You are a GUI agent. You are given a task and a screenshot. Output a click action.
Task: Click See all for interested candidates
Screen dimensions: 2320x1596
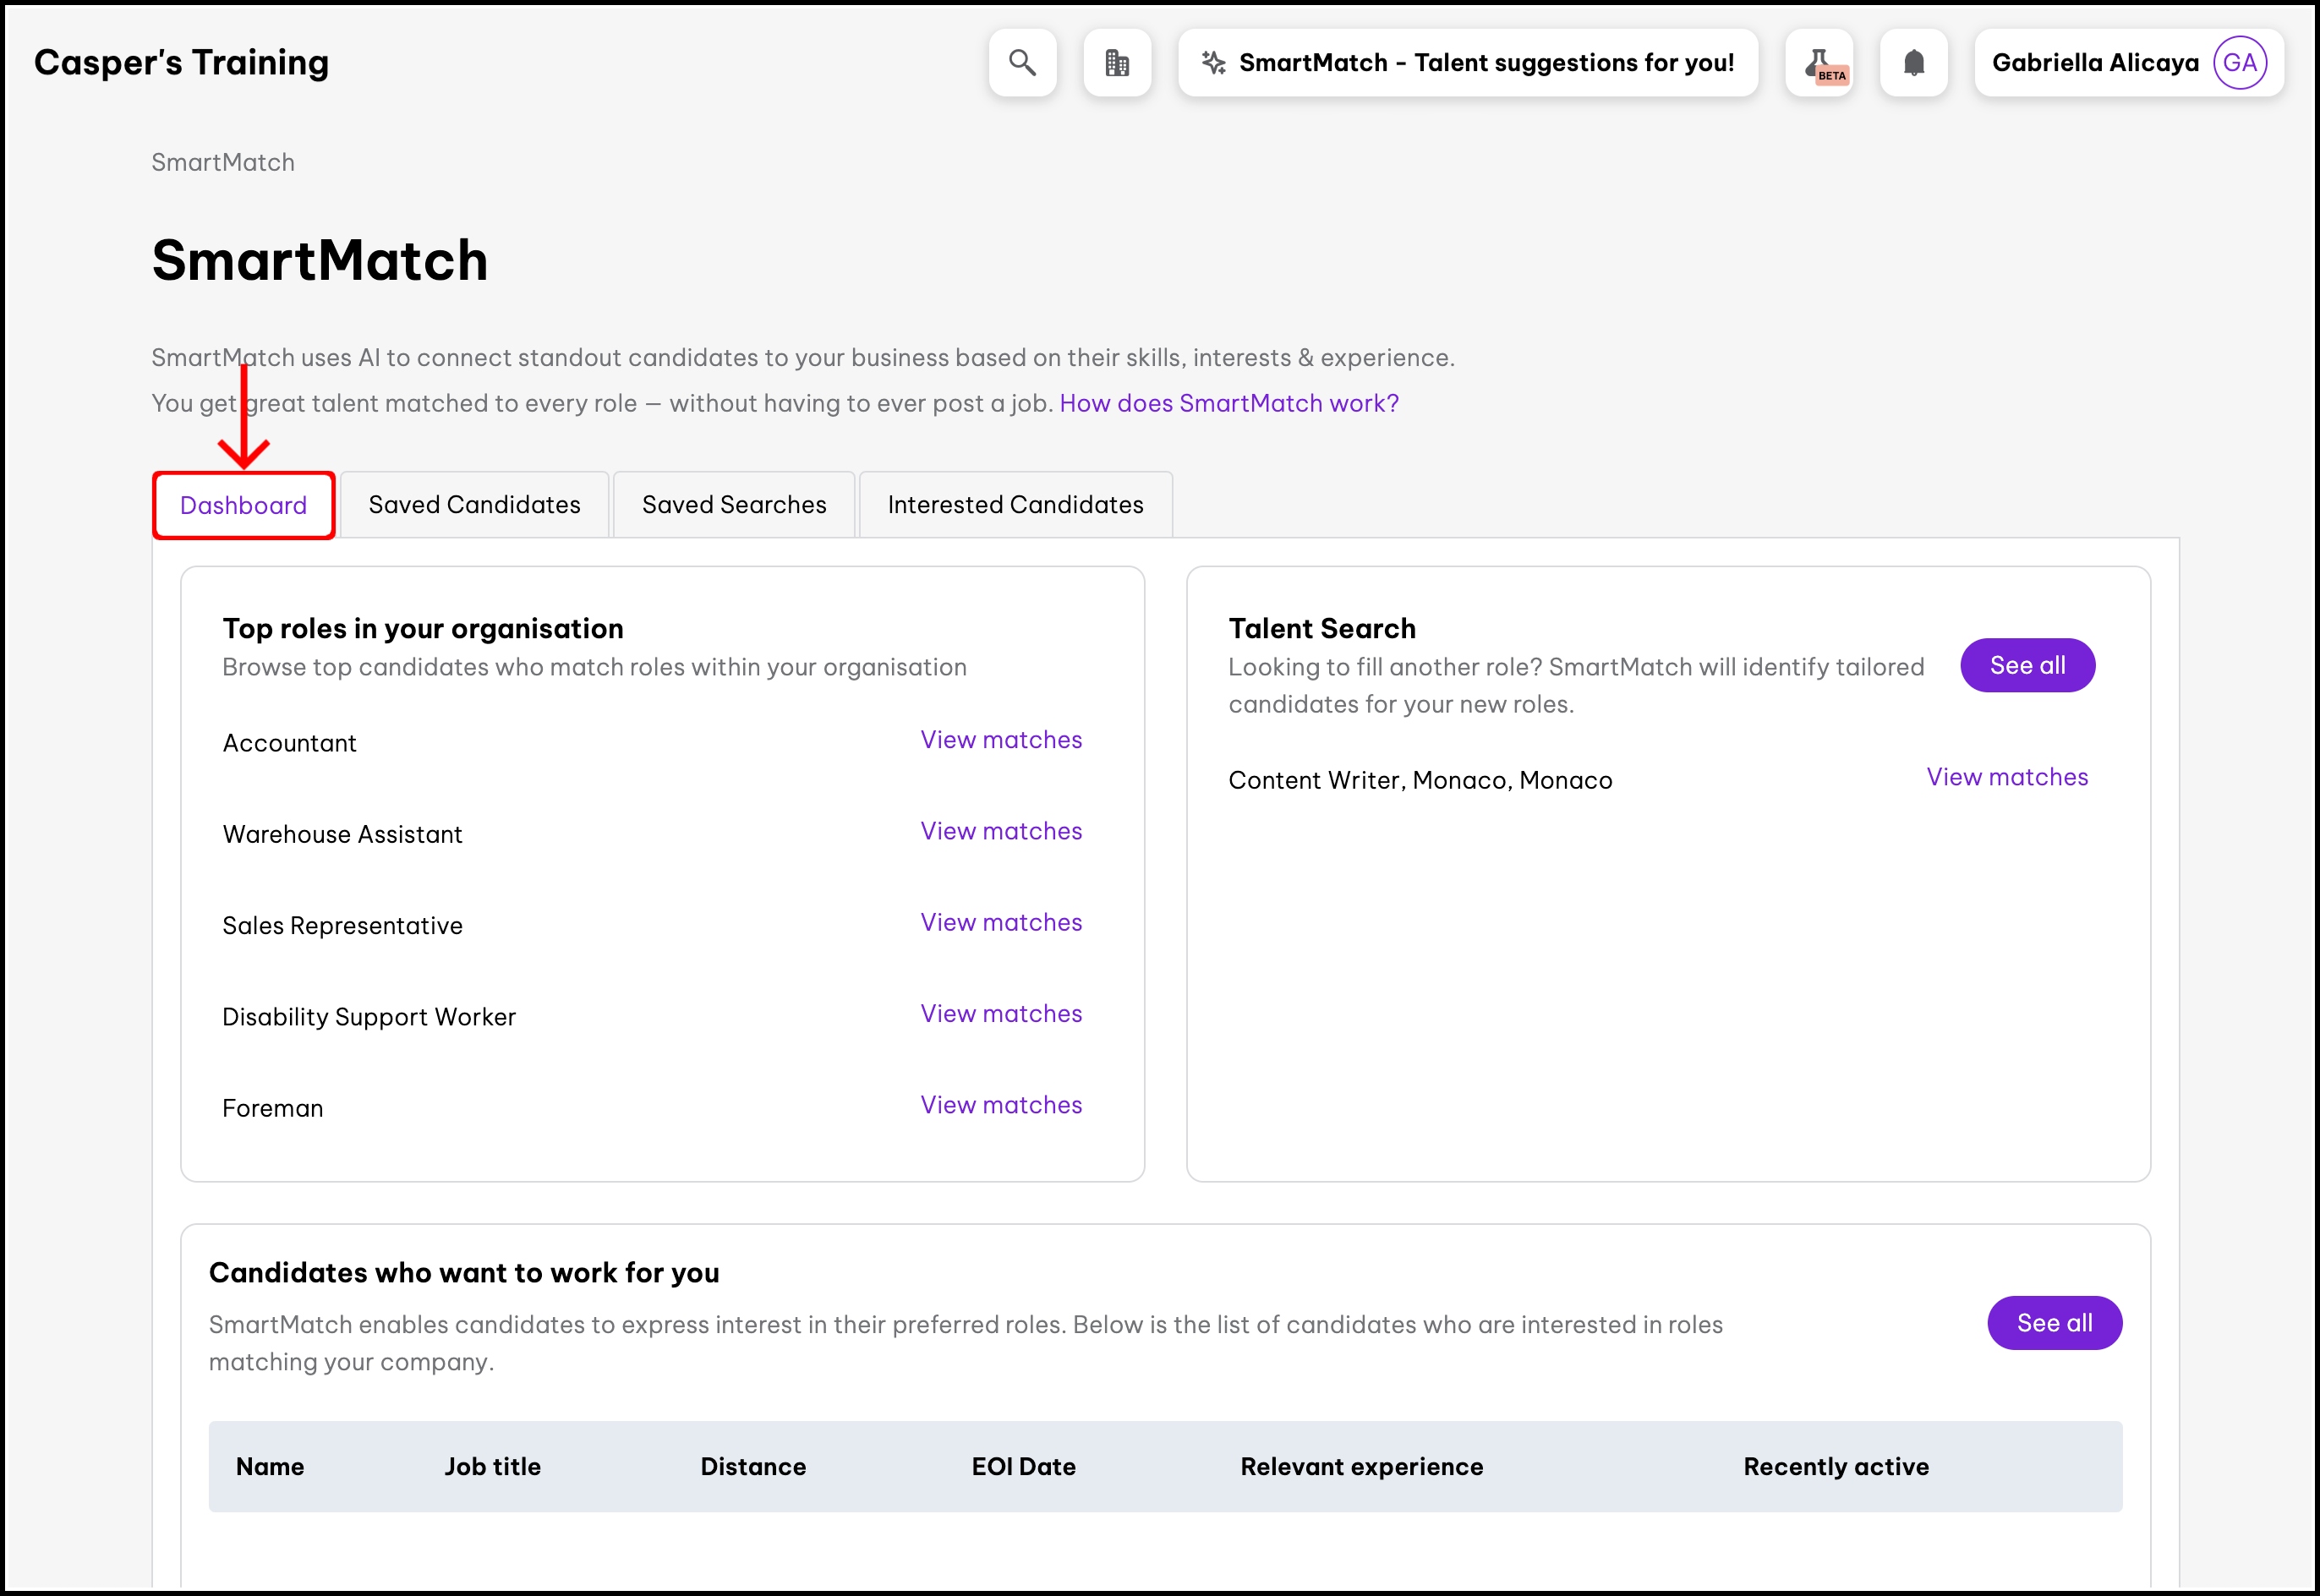point(2053,1323)
